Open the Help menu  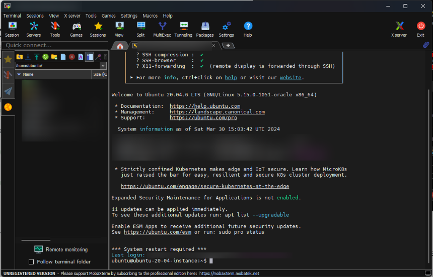coord(168,16)
